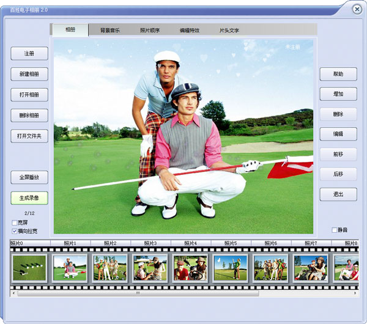
Task: Uncheck the 横向拉宽 checkbox
Action: tap(15, 231)
